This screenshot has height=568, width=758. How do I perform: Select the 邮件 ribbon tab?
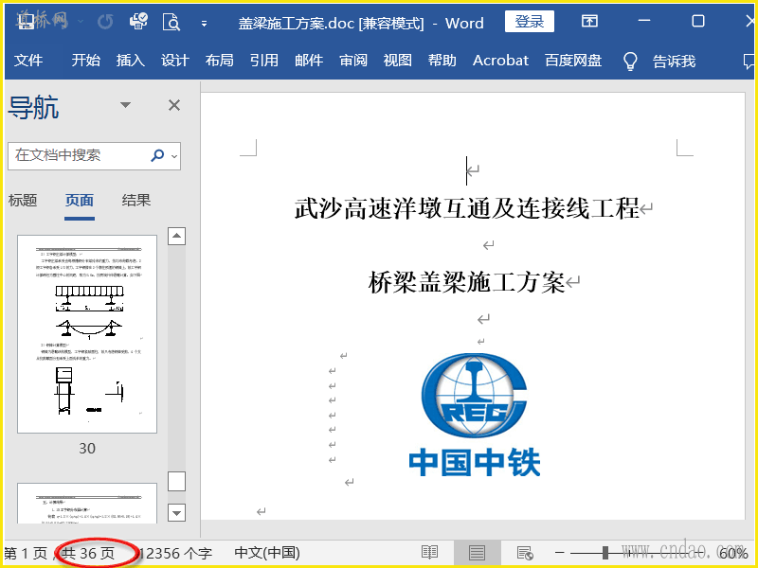tap(309, 61)
